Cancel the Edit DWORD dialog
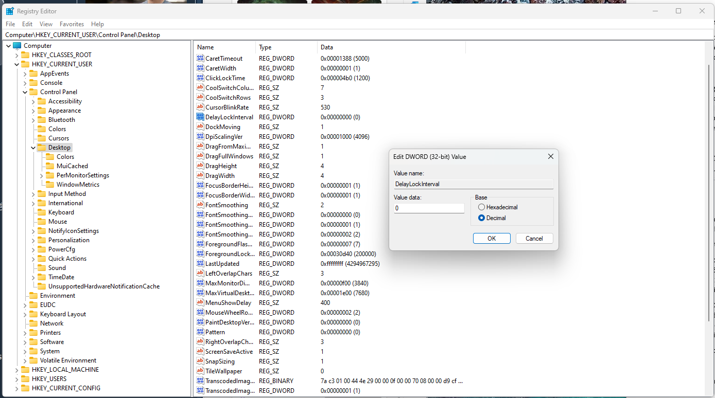 534,239
